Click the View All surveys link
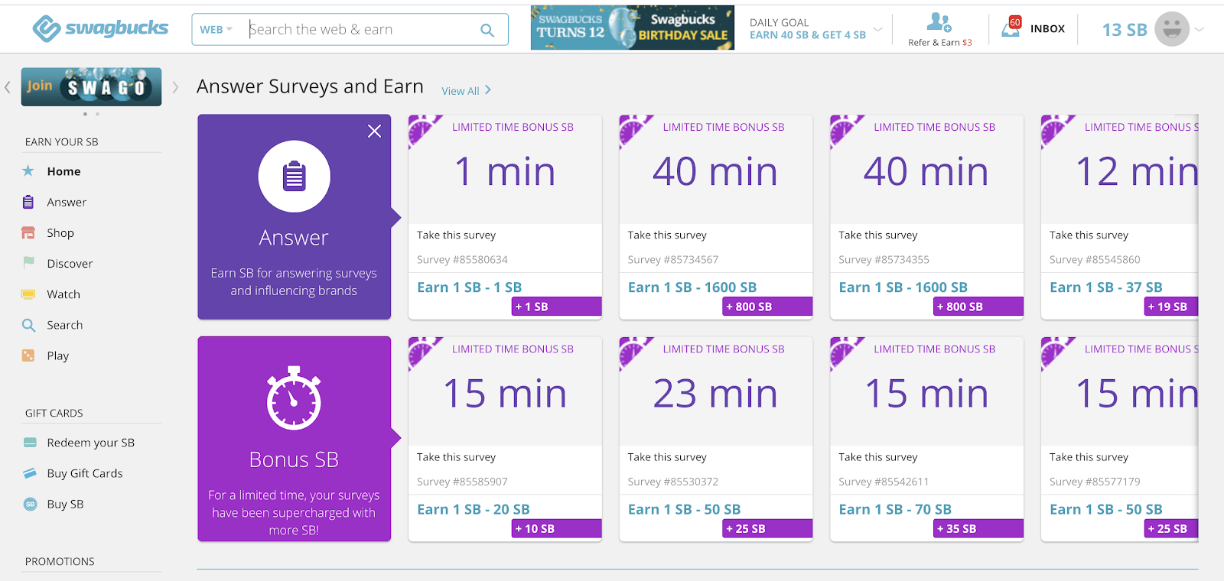Screen dimensions: 1224x581 pos(466,91)
